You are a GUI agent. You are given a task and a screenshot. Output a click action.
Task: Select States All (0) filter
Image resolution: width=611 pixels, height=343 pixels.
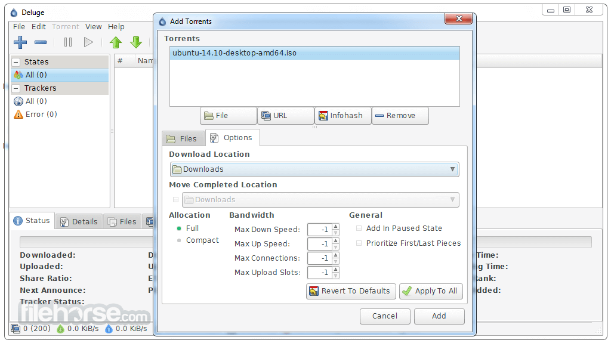(60, 75)
